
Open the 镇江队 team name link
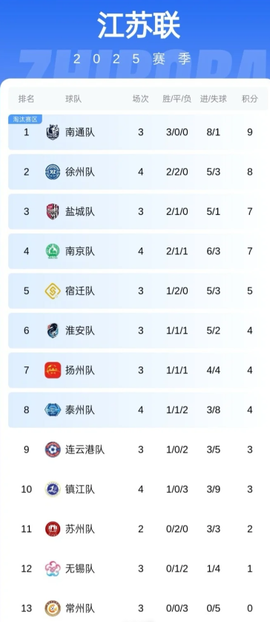coord(80,489)
